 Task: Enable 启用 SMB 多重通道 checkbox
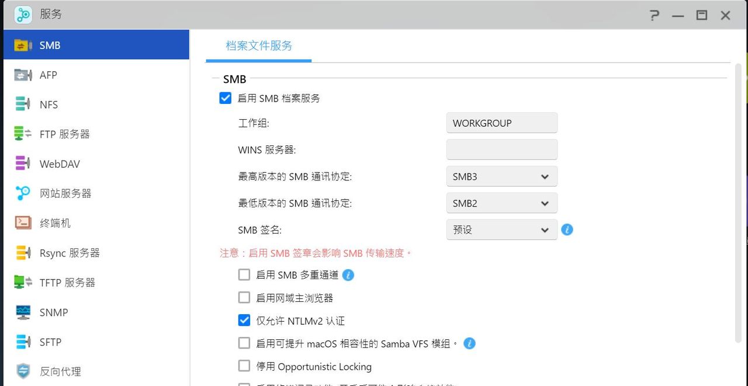point(244,274)
